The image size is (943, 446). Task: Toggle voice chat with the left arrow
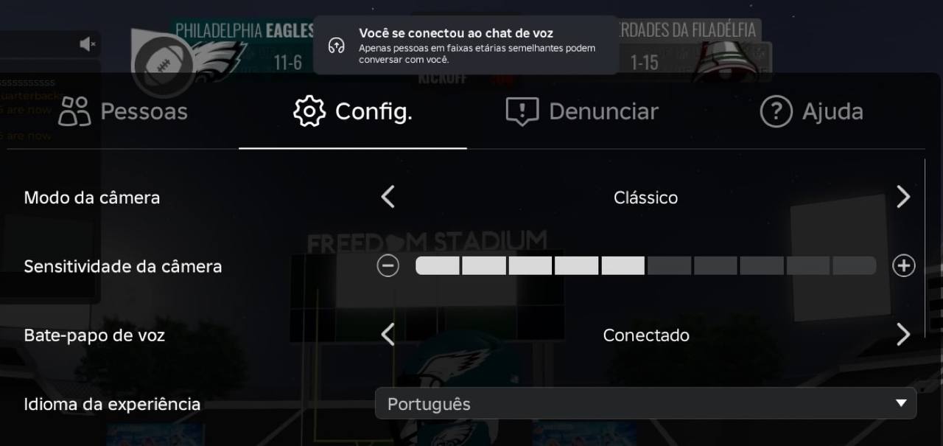[x=388, y=335]
